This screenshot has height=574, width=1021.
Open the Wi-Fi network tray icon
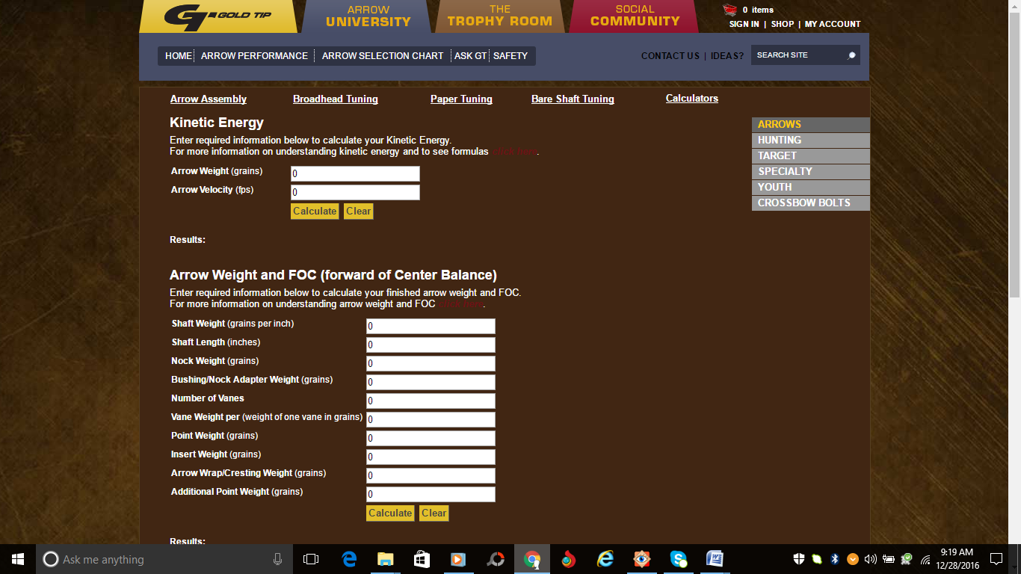[925, 559]
